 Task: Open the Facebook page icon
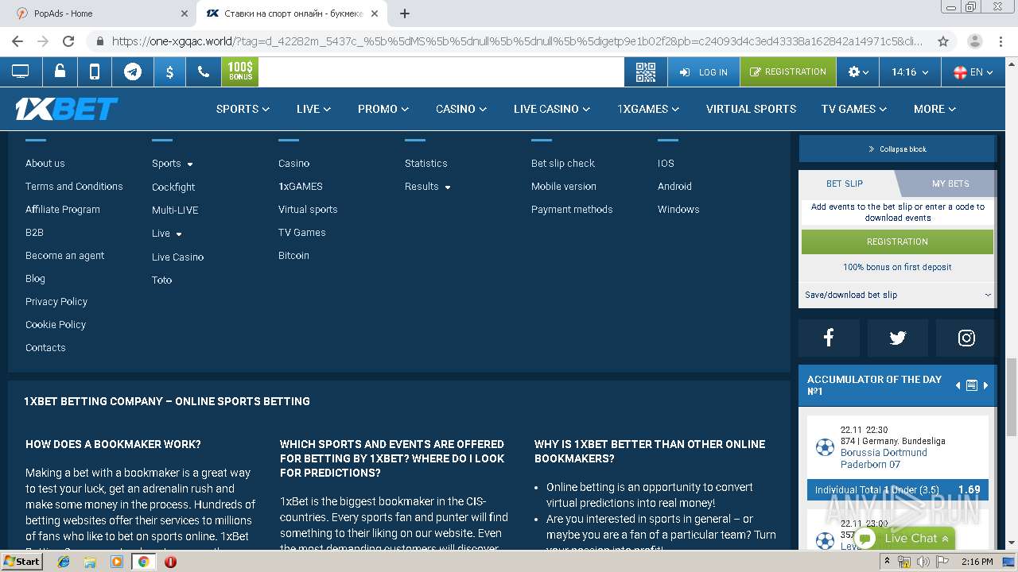click(829, 338)
